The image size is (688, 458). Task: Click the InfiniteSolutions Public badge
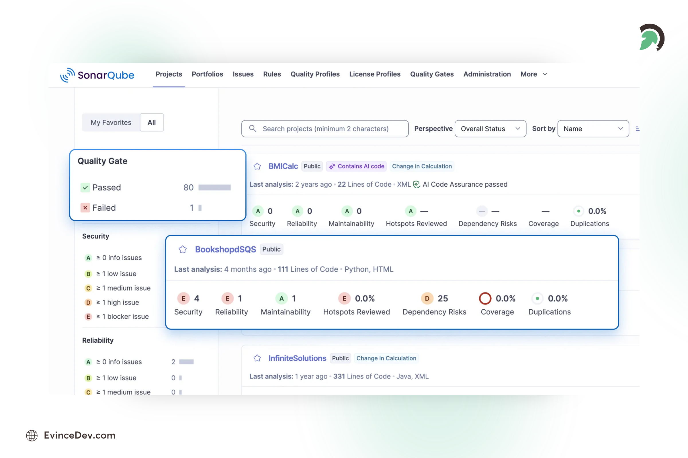click(x=340, y=358)
